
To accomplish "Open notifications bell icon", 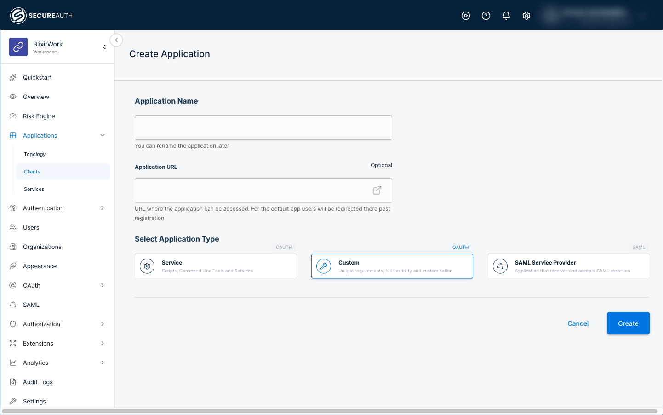I will 506,16.
